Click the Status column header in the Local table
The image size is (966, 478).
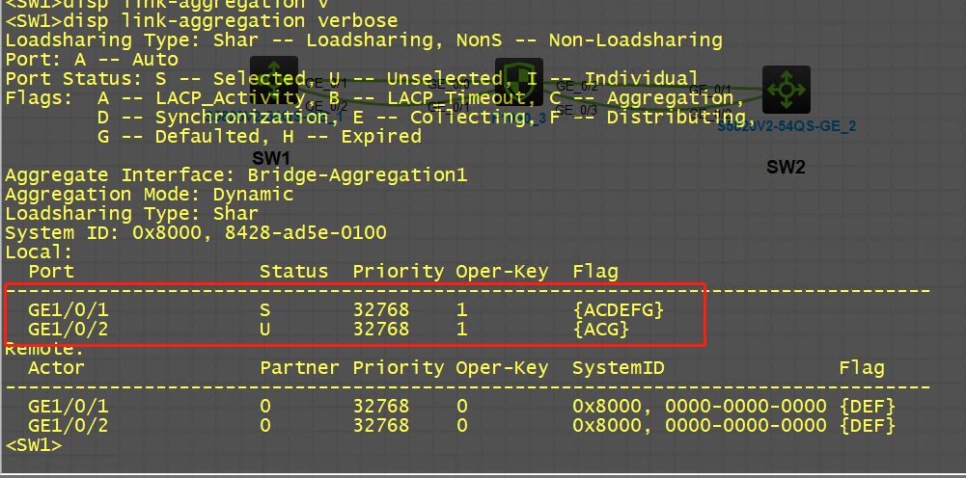tap(293, 272)
